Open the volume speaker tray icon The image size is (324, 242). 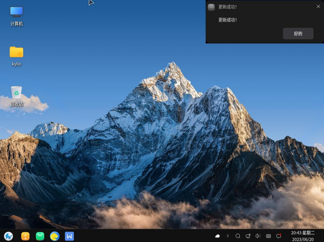pos(258,236)
